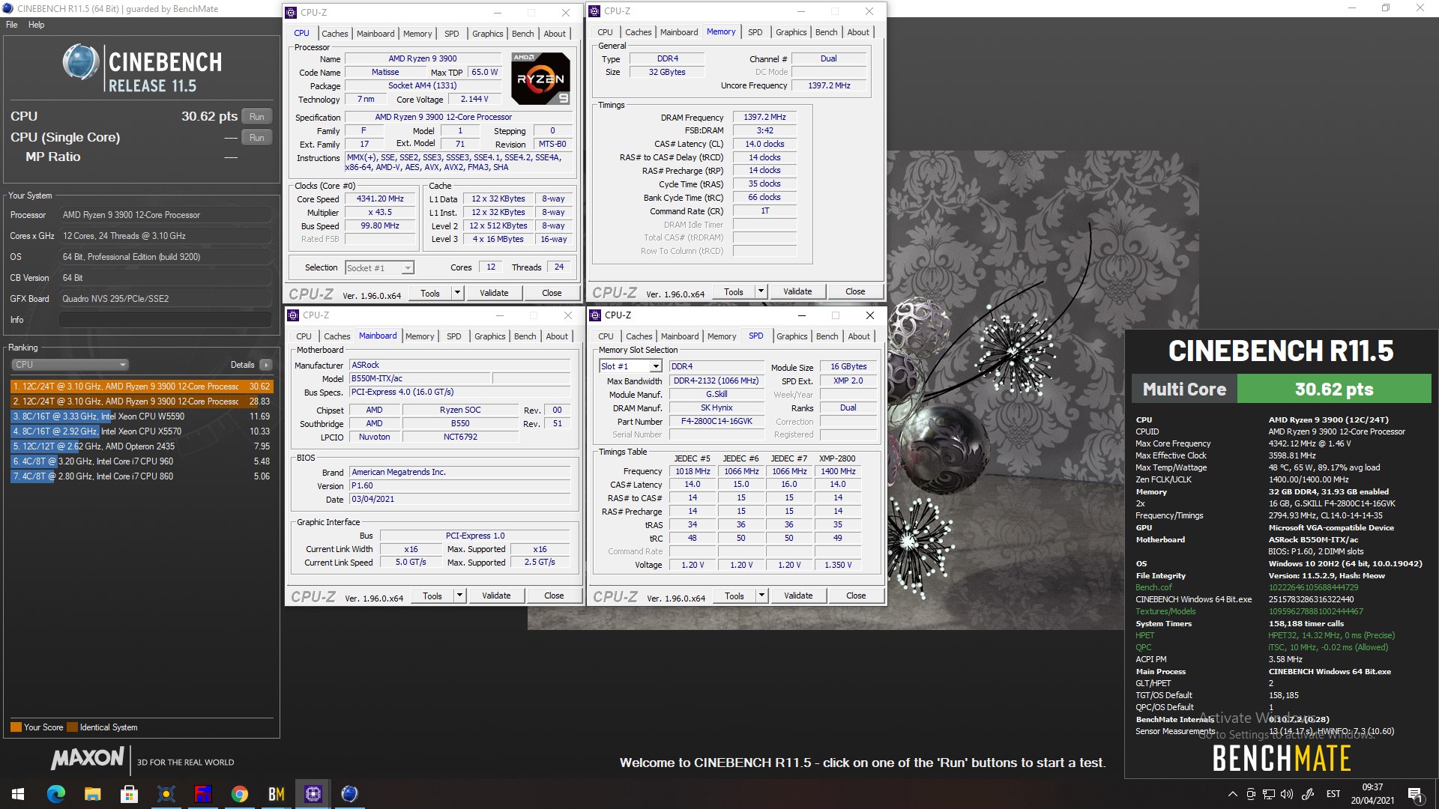
Task: Open About tab in CPU-Z Mainboard window
Action: 556,336
